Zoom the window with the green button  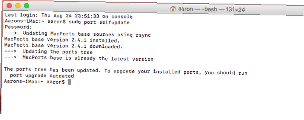pyautogui.click(x=26, y=6)
